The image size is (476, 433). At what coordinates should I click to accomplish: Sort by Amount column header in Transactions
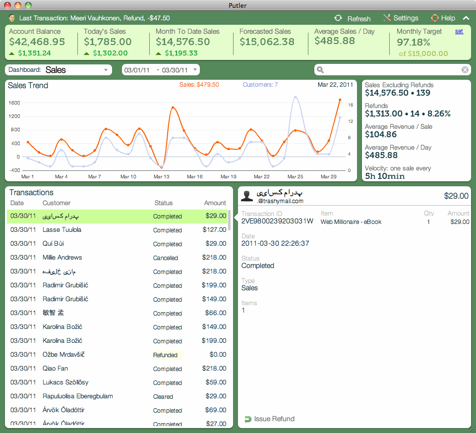coord(215,203)
